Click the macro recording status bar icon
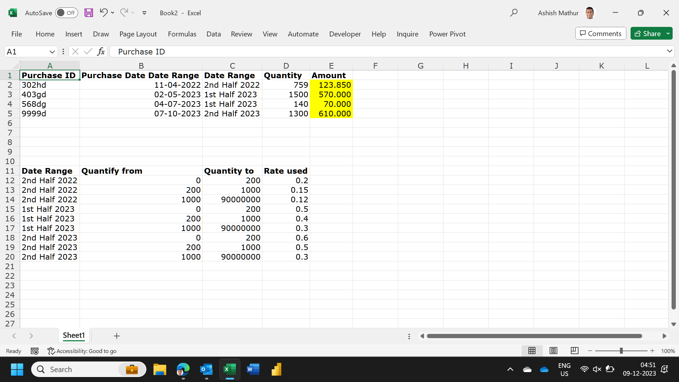 [35, 351]
